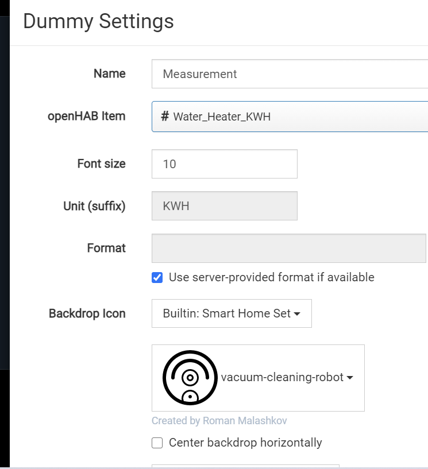
Task: Select the Unit suffix field showing KWH
Action: click(224, 206)
